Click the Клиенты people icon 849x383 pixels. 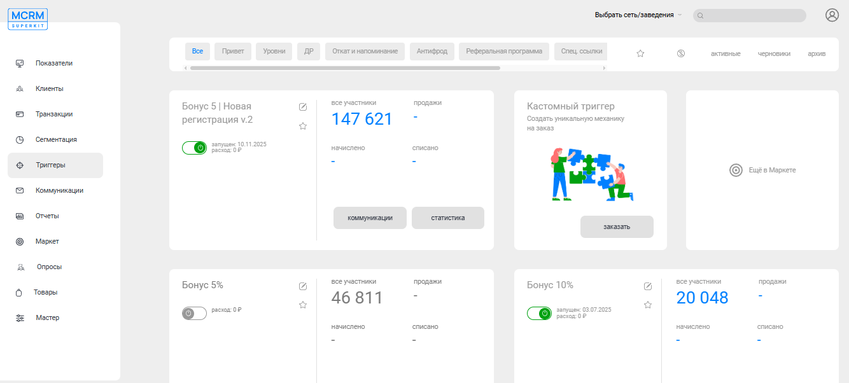(x=20, y=88)
